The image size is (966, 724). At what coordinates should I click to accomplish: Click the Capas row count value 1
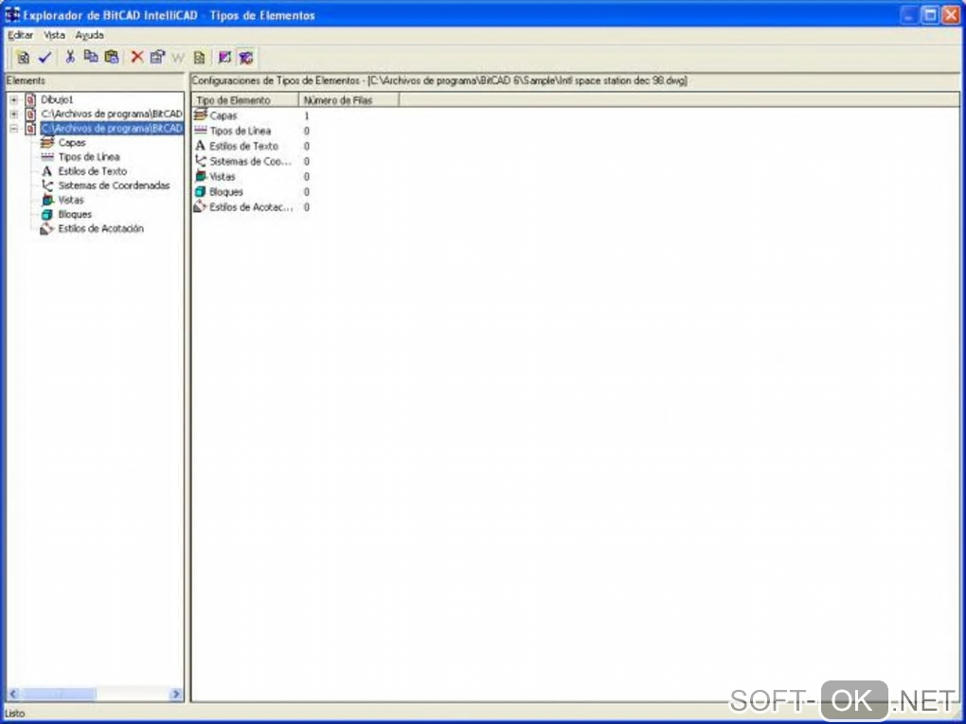pyautogui.click(x=306, y=115)
